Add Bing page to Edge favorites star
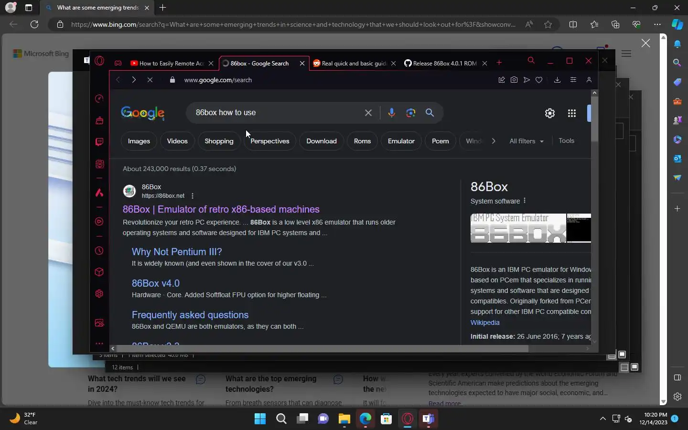The image size is (688, 430). pos(548,24)
